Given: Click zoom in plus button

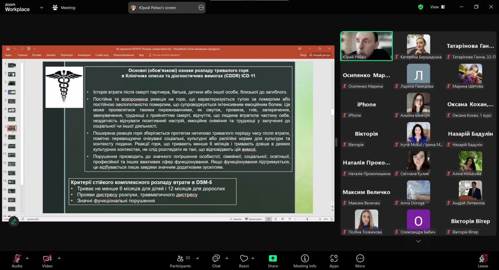Looking at the screenshot, I should [x=320, y=219].
